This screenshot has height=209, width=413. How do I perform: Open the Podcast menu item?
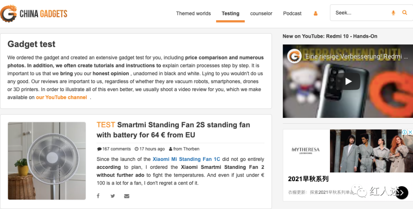(x=292, y=13)
